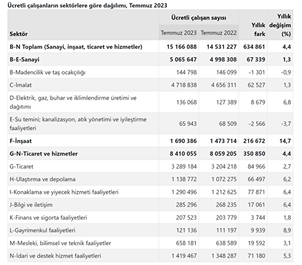Click value 285 296 for Bilgi ve iletişim
The image size is (302, 265).
pyautogui.click(x=186, y=205)
